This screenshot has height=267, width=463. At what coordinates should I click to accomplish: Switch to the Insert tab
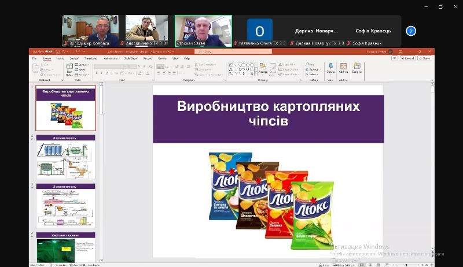pyautogui.click(x=60, y=58)
